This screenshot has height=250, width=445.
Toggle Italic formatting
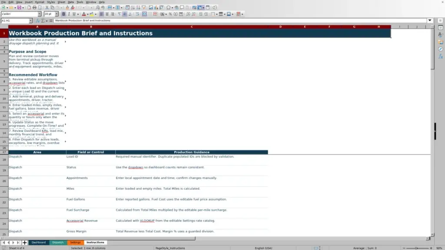pyautogui.click(x=69, y=14)
